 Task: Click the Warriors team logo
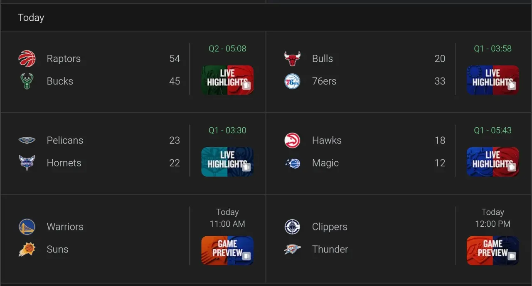pos(27,227)
